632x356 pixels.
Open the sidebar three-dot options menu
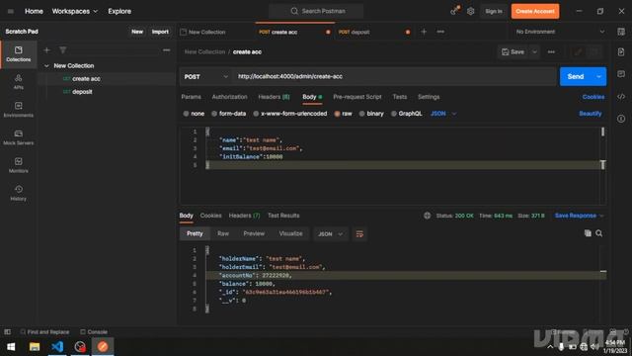click(167, 50)
